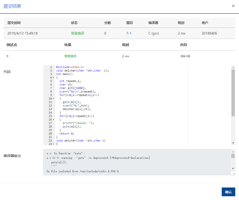Image resolution: width=239 pixels, height=200 pixels.
Task: Click the code panel scrollbar thumb
Action: pyautogui.click(x=233, y=92)
